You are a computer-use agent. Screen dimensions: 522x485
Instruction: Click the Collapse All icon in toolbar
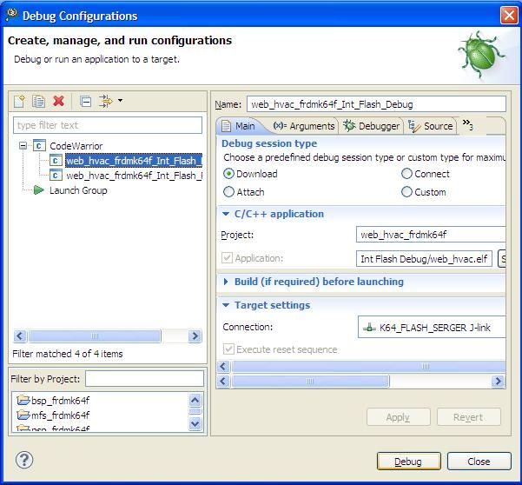[x=86, y=102]
